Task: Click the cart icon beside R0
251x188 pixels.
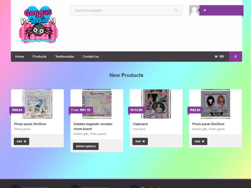Action: [x=216, y=56]
